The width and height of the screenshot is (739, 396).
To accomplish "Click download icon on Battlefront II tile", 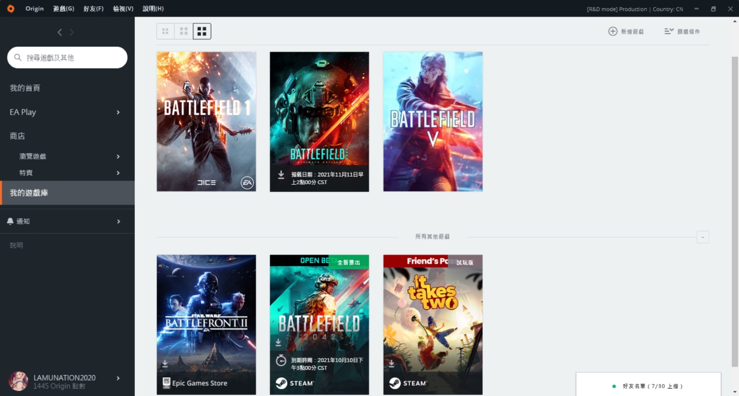I will pyautogui.click(x=165, y=363).
